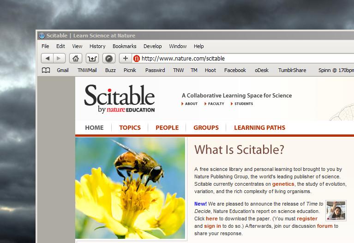Follow the genetics link
The width and height of the screenshot is (354, 243).
tap(283, 184)
